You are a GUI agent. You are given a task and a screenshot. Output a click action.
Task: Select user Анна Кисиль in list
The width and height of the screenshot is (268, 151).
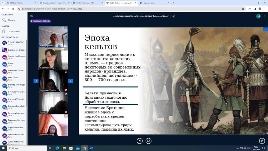pyautogui.click(x=13, y=79)
